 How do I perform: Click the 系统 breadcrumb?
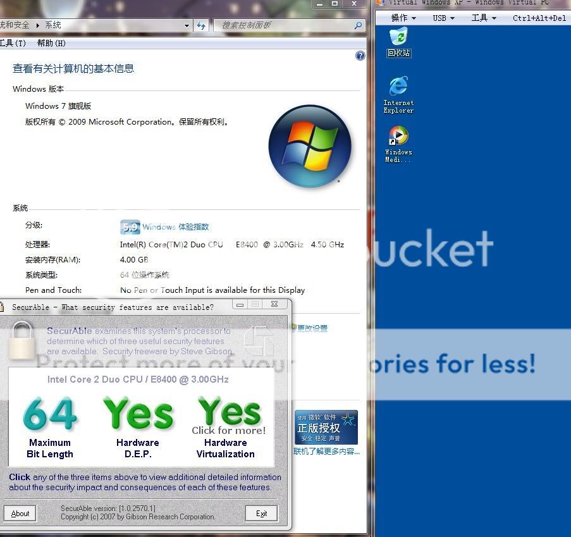[x=53, y=25]
